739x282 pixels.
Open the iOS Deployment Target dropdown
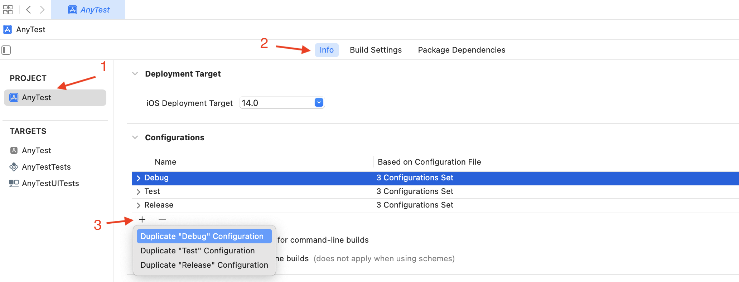319,103
